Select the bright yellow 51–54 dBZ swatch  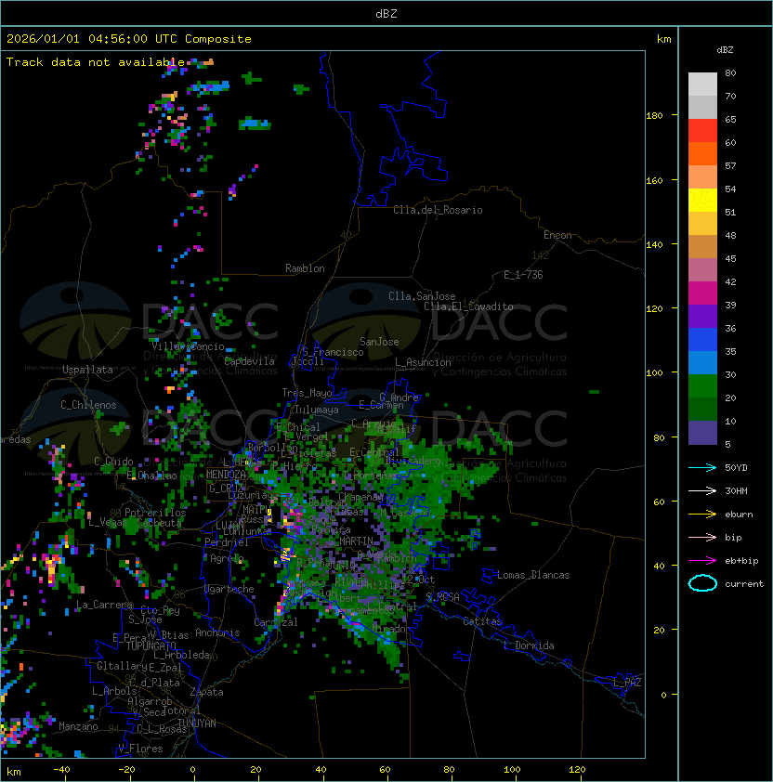(x=702, y=201)
